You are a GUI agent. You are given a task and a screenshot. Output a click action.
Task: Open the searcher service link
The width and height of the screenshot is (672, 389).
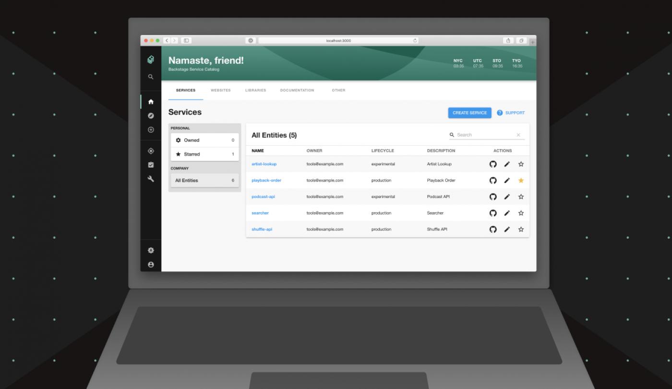(260, 213)
